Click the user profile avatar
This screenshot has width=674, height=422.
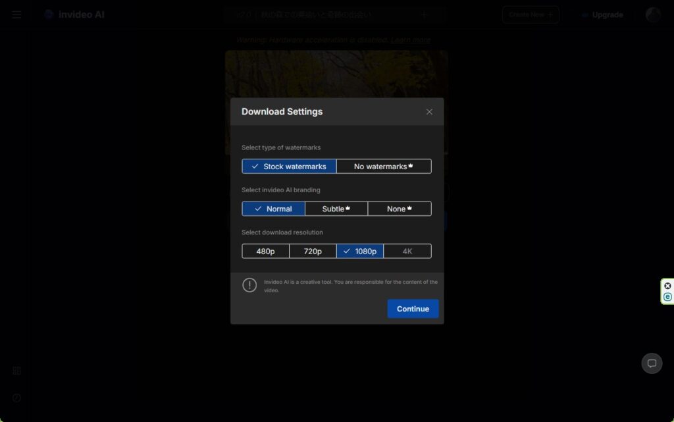pos(653,14)
